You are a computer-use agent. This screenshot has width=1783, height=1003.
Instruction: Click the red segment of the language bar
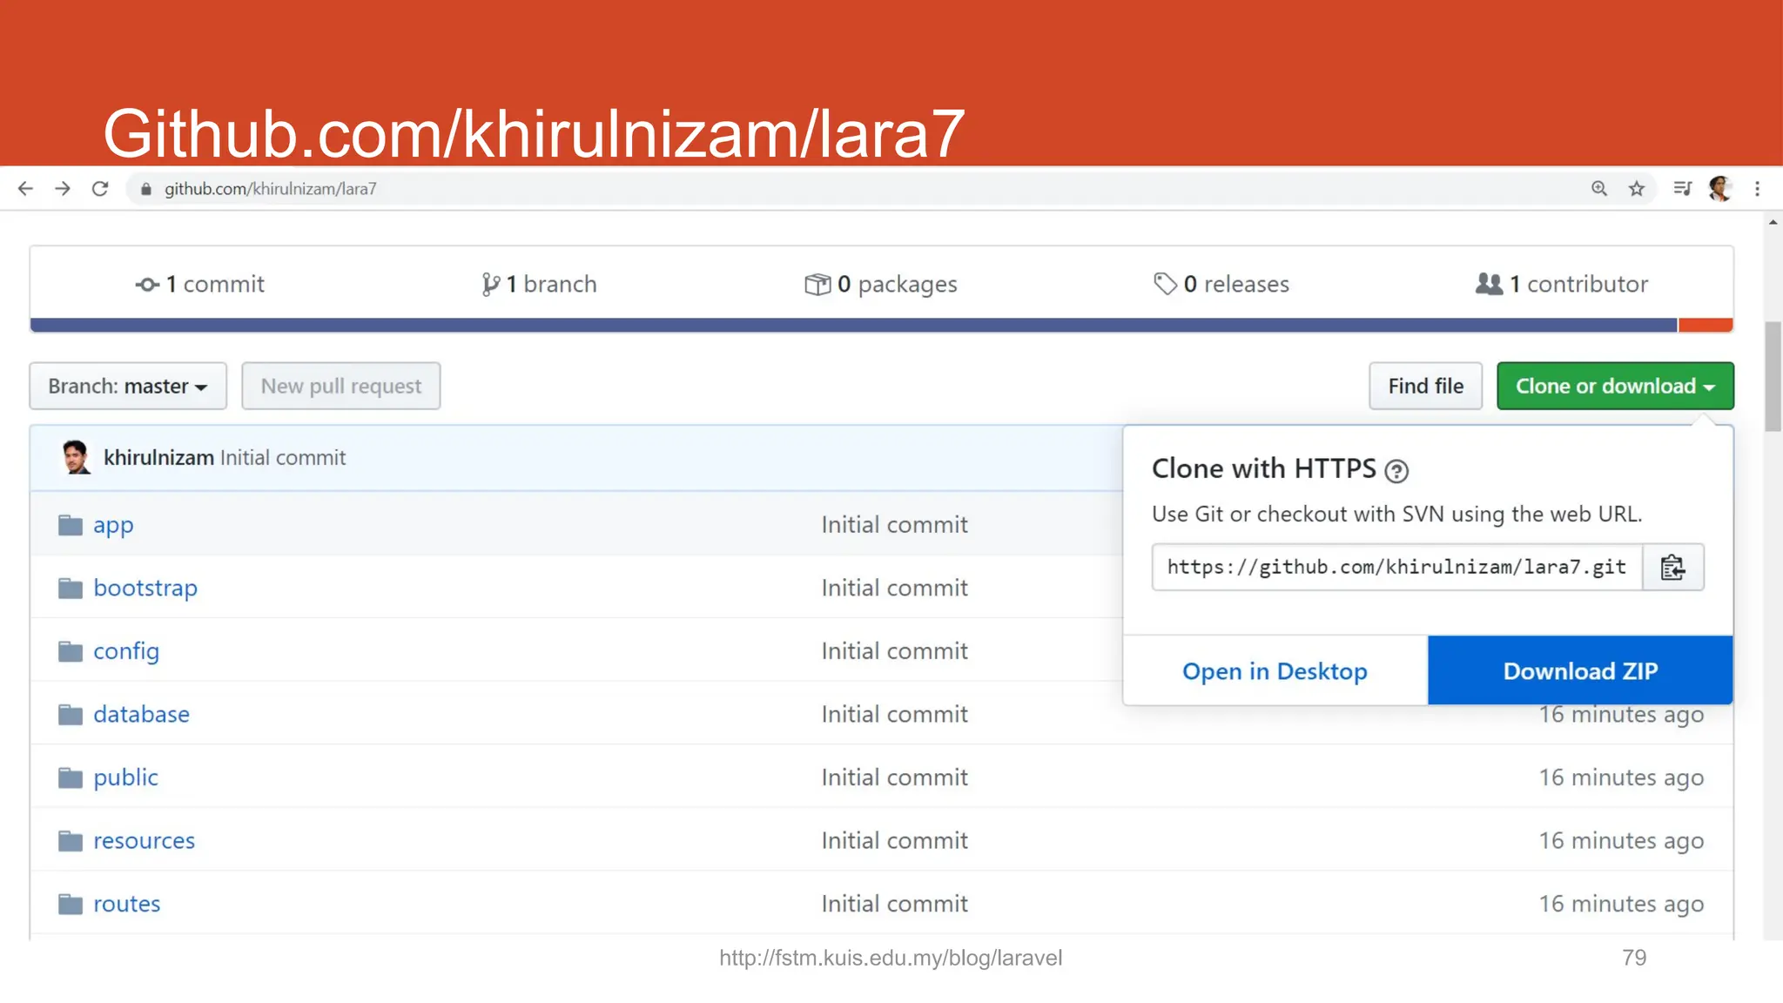coord(1705,326)
